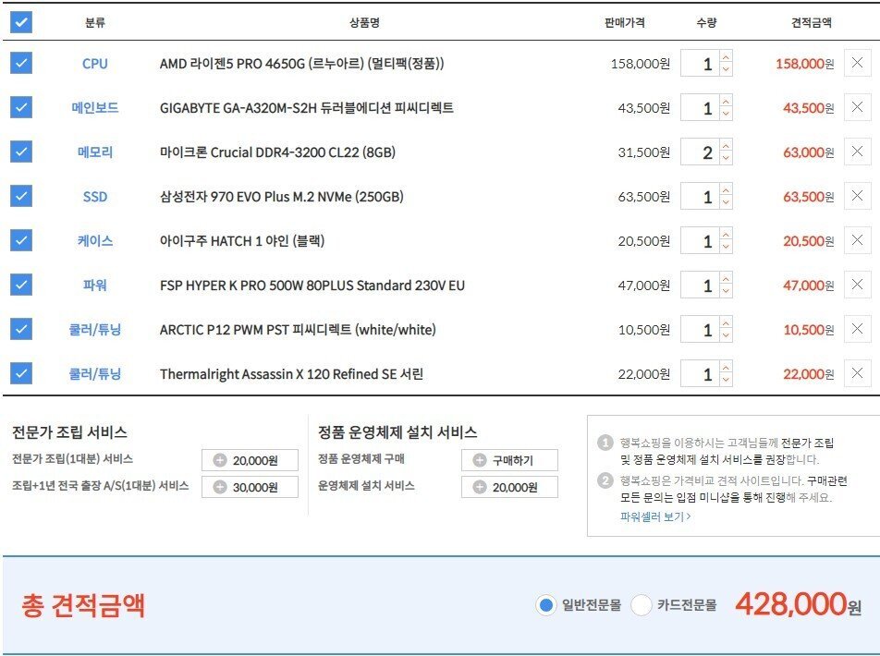Click product name AMD 라이젠5 PRO 4650G

coord(302,64)
